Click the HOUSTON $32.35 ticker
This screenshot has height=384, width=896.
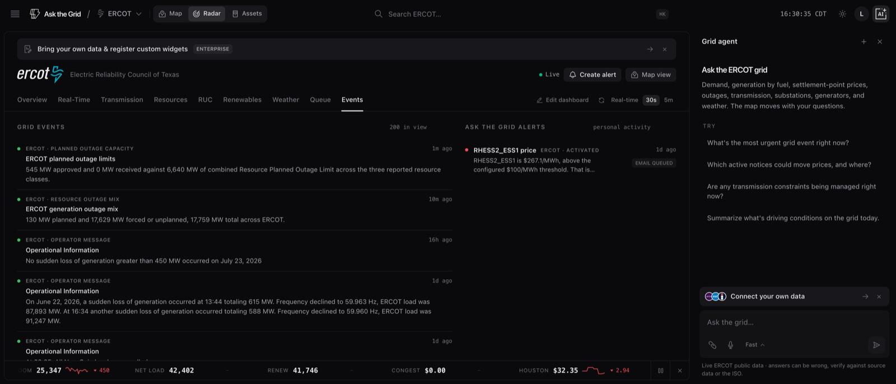coord(574,371)
